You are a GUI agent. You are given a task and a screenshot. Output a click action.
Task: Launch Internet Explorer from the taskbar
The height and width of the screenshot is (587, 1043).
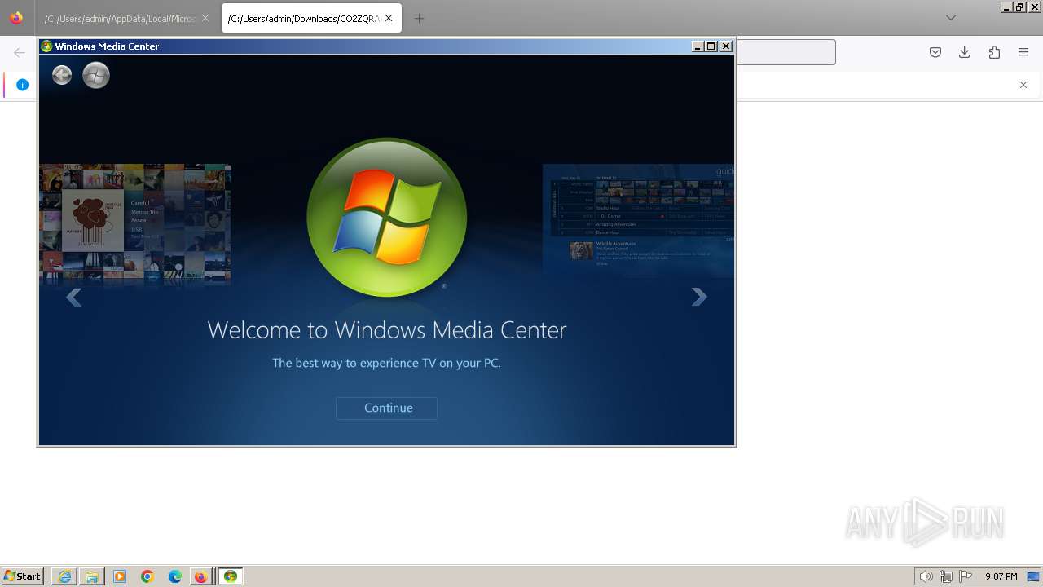[x=64, y=576]
